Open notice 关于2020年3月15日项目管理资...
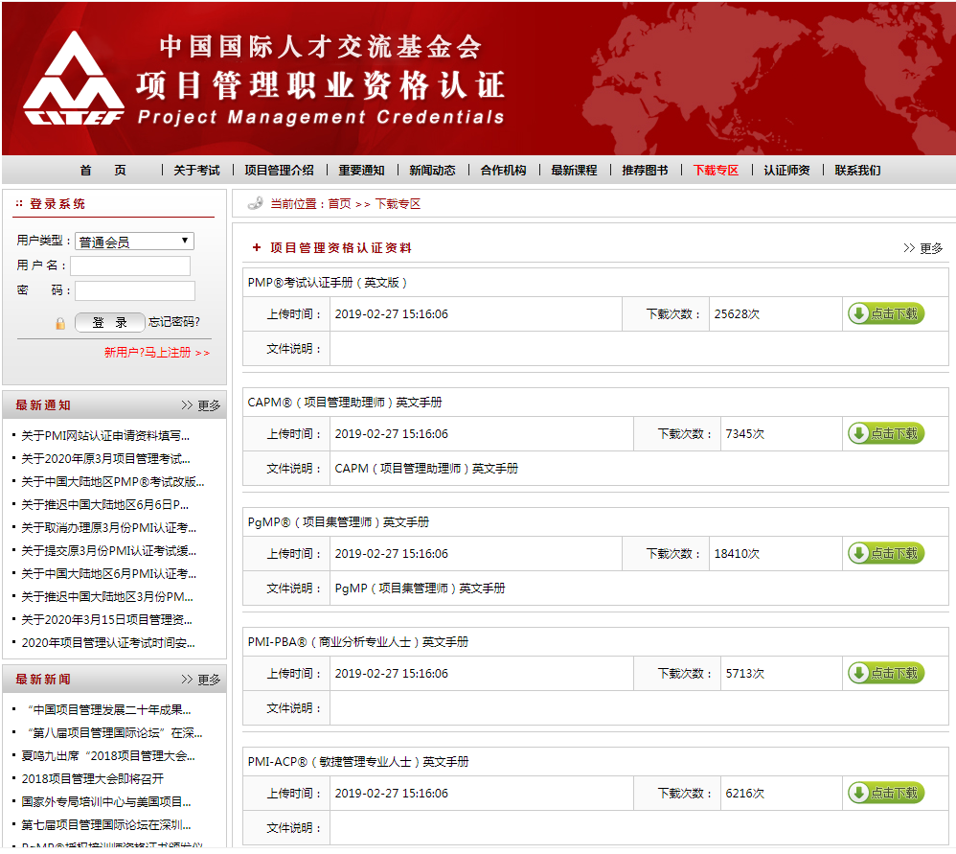The image size is (956, 854). coord(106,620)
